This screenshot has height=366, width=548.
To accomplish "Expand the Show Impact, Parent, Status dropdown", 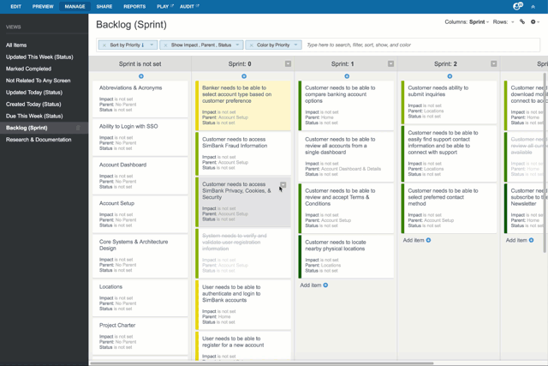I will (237, 45).
